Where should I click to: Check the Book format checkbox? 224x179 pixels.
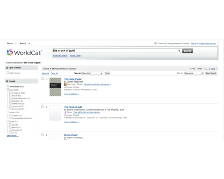[8, 89]
